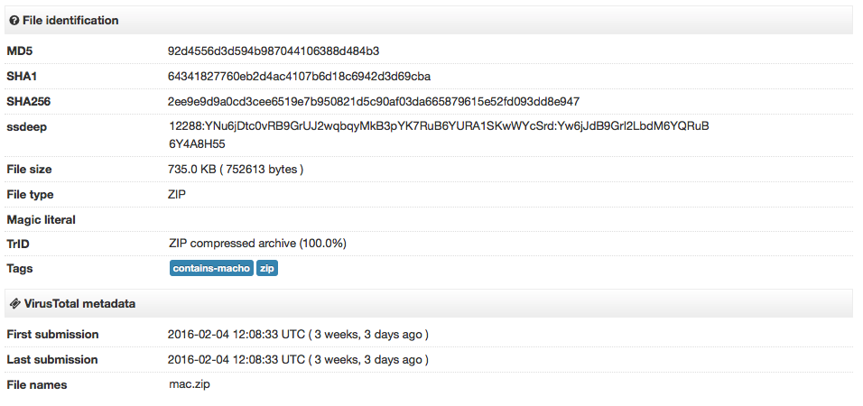Click the icon beside VirusTotal metadata

tap(14, 304)
